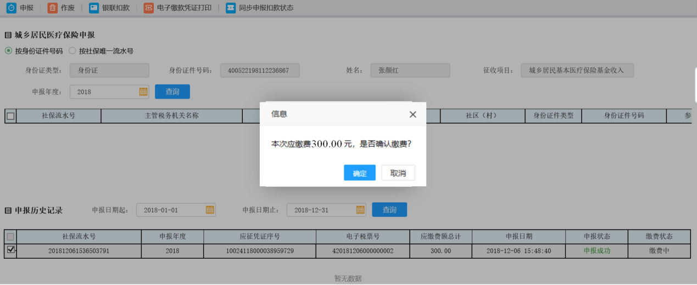Click the 电子缴款凭证打印 icon
The width and height of the screenshot is (697, 285).
click(x=148, y=8)
